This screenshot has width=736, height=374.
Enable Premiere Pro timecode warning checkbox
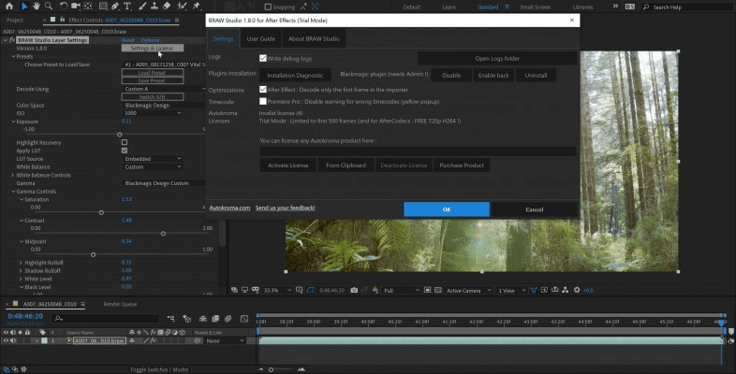[263, 100]
